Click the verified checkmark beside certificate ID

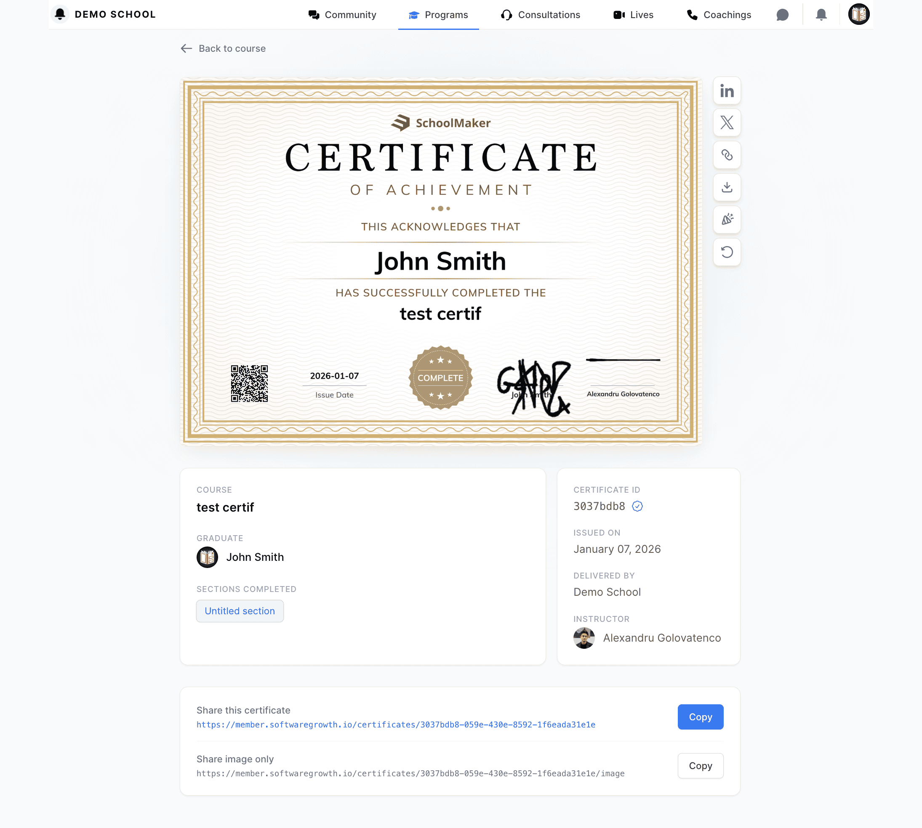click(637, 507)
